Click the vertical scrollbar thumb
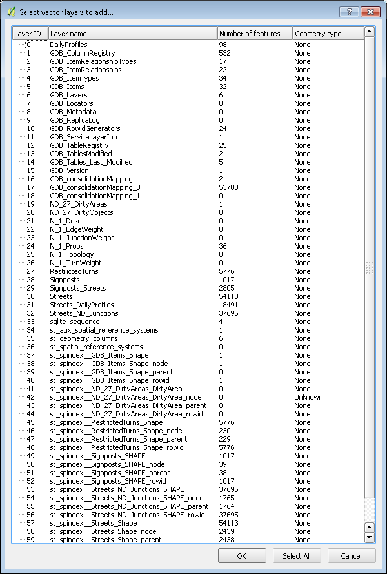 coord(370,267)
